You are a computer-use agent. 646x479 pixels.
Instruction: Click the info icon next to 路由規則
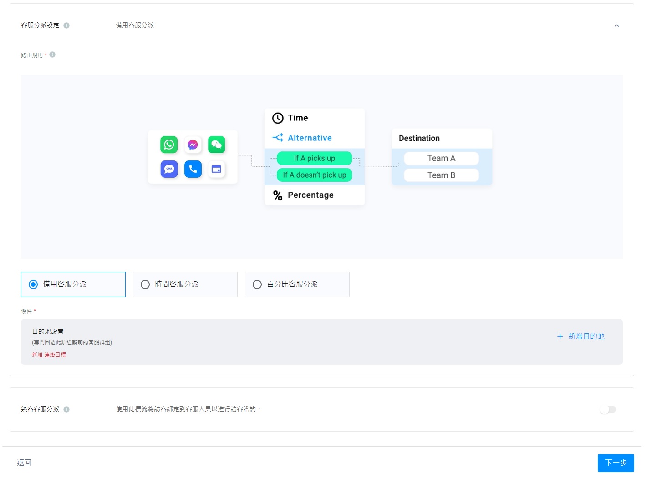[x=52, y=55]
